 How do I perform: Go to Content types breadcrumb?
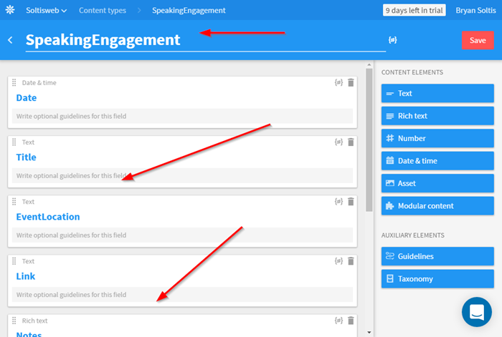pyautogui.click(x=103, y=10)
